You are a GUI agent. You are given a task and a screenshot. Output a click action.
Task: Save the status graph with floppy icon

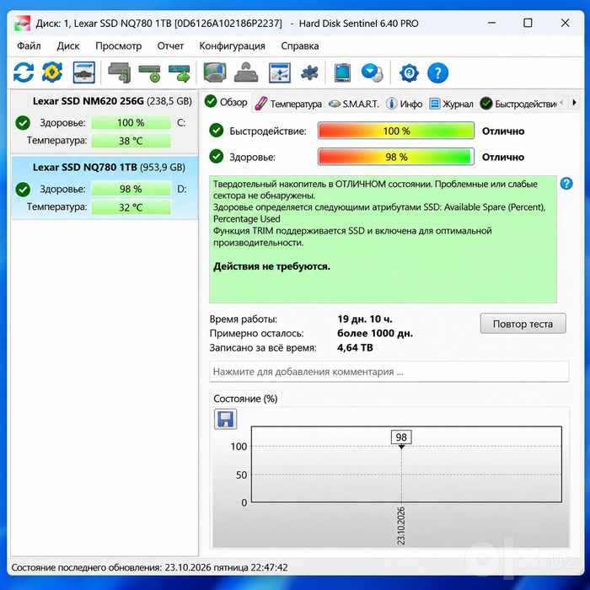[x=225, y=419]
